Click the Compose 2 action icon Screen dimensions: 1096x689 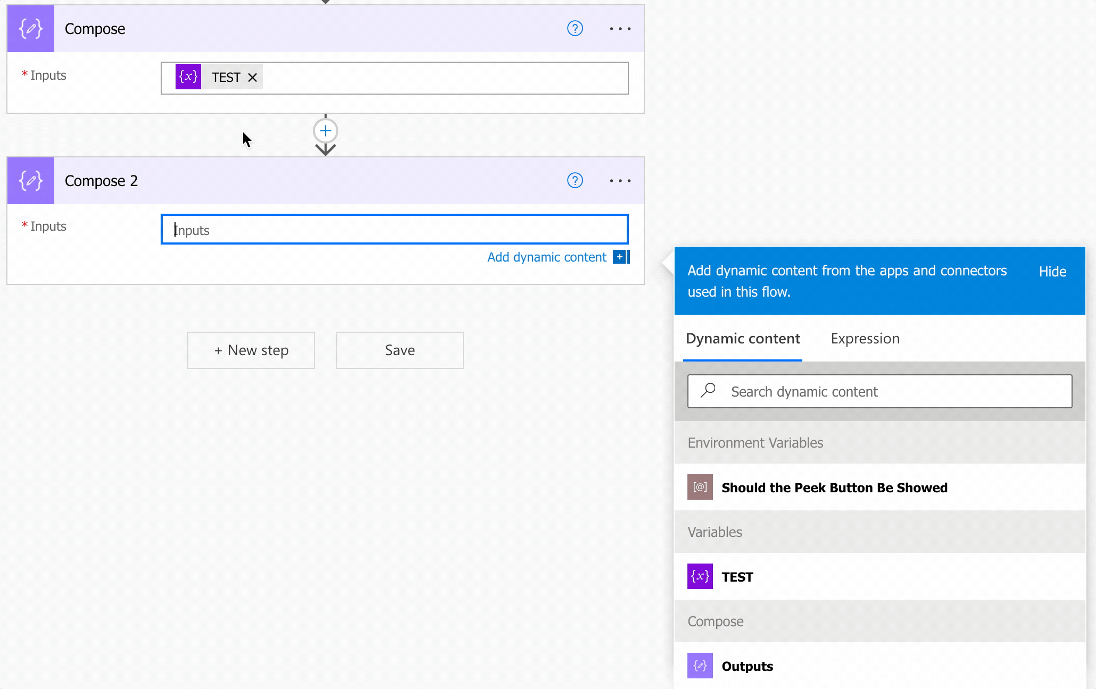(30, 181)
